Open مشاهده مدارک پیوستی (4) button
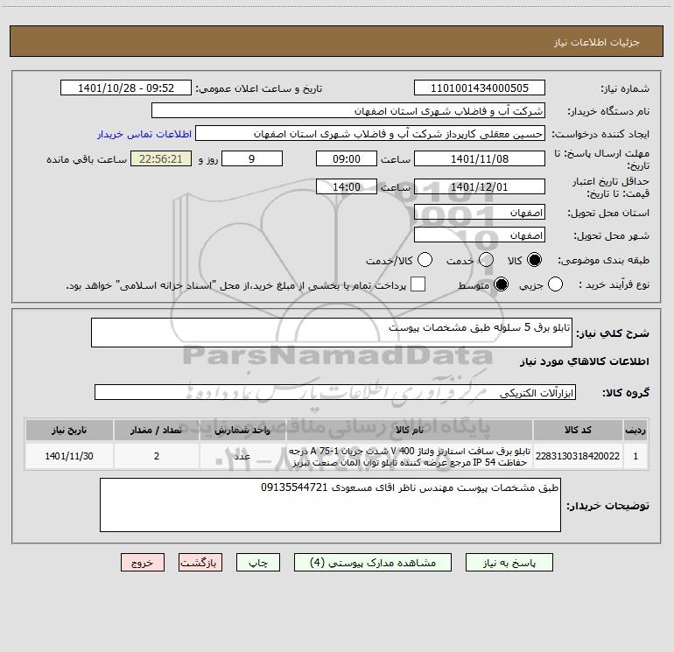The height and width of the screenshot is (652, 674). 373,563
